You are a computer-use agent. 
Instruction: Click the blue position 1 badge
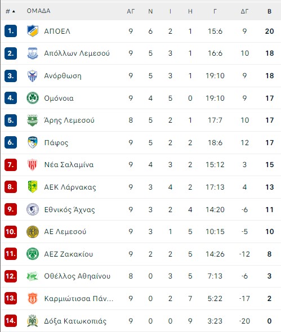[x=11, y=31]
